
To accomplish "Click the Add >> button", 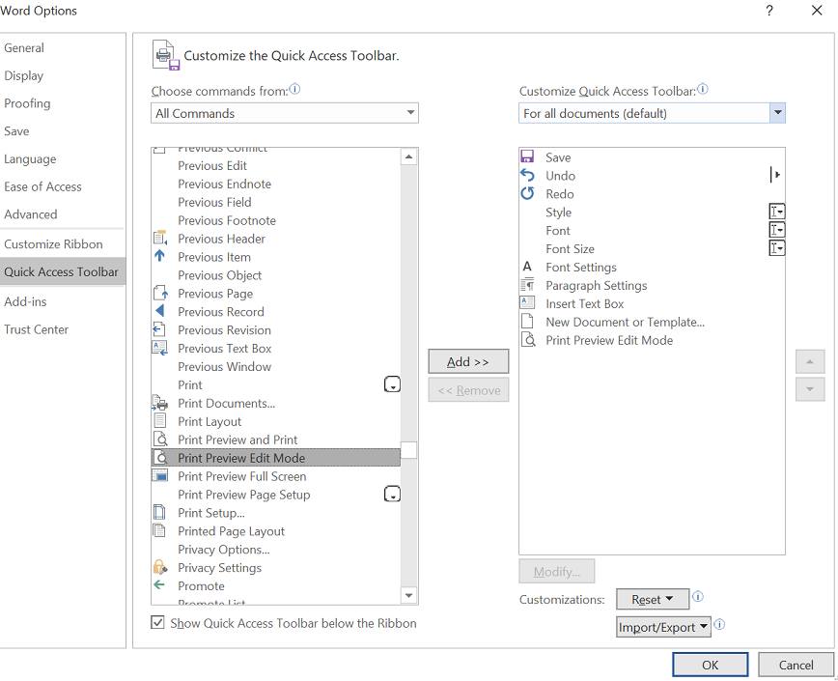I will [468, 362].
